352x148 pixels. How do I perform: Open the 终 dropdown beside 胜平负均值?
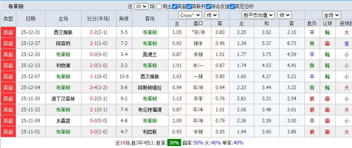click(x=284, y=15)
